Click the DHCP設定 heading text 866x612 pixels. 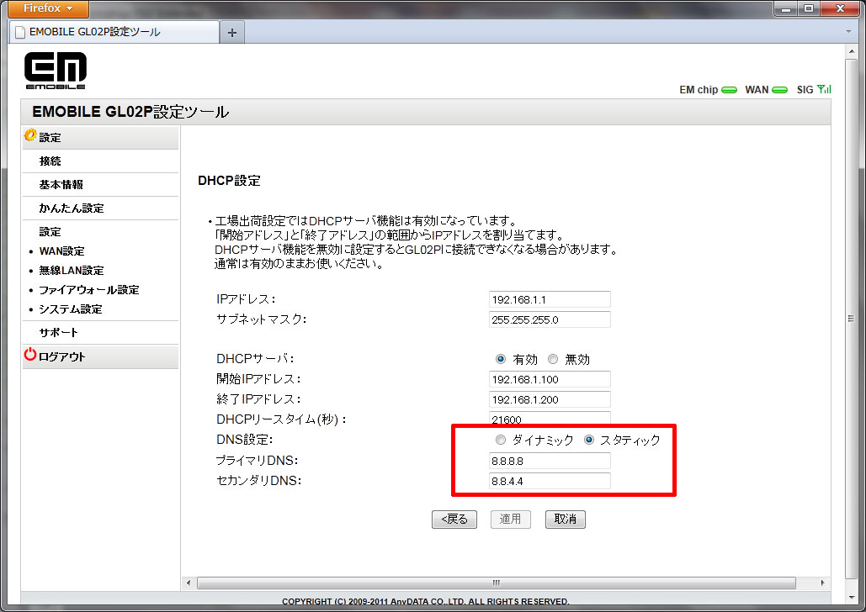tap(229, 181)
